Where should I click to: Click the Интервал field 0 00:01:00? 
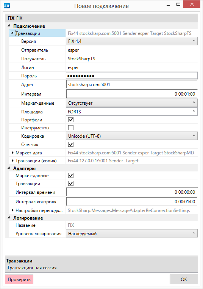(x=131, y=94)
